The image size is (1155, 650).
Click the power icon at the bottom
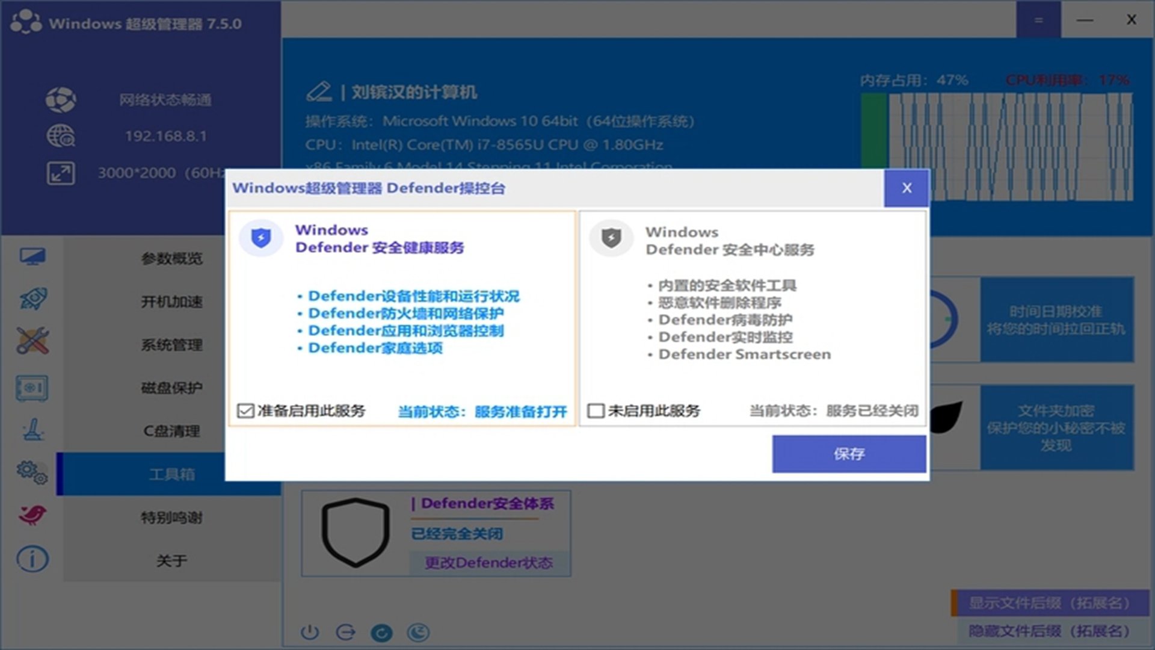[x=310, y=632]
